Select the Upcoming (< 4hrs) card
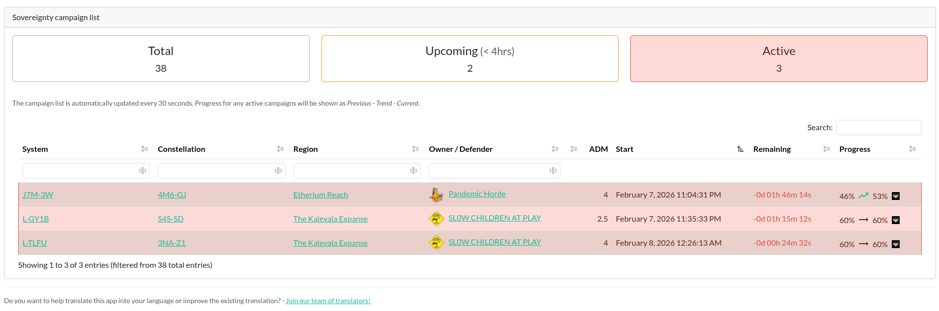 point(470,58)
